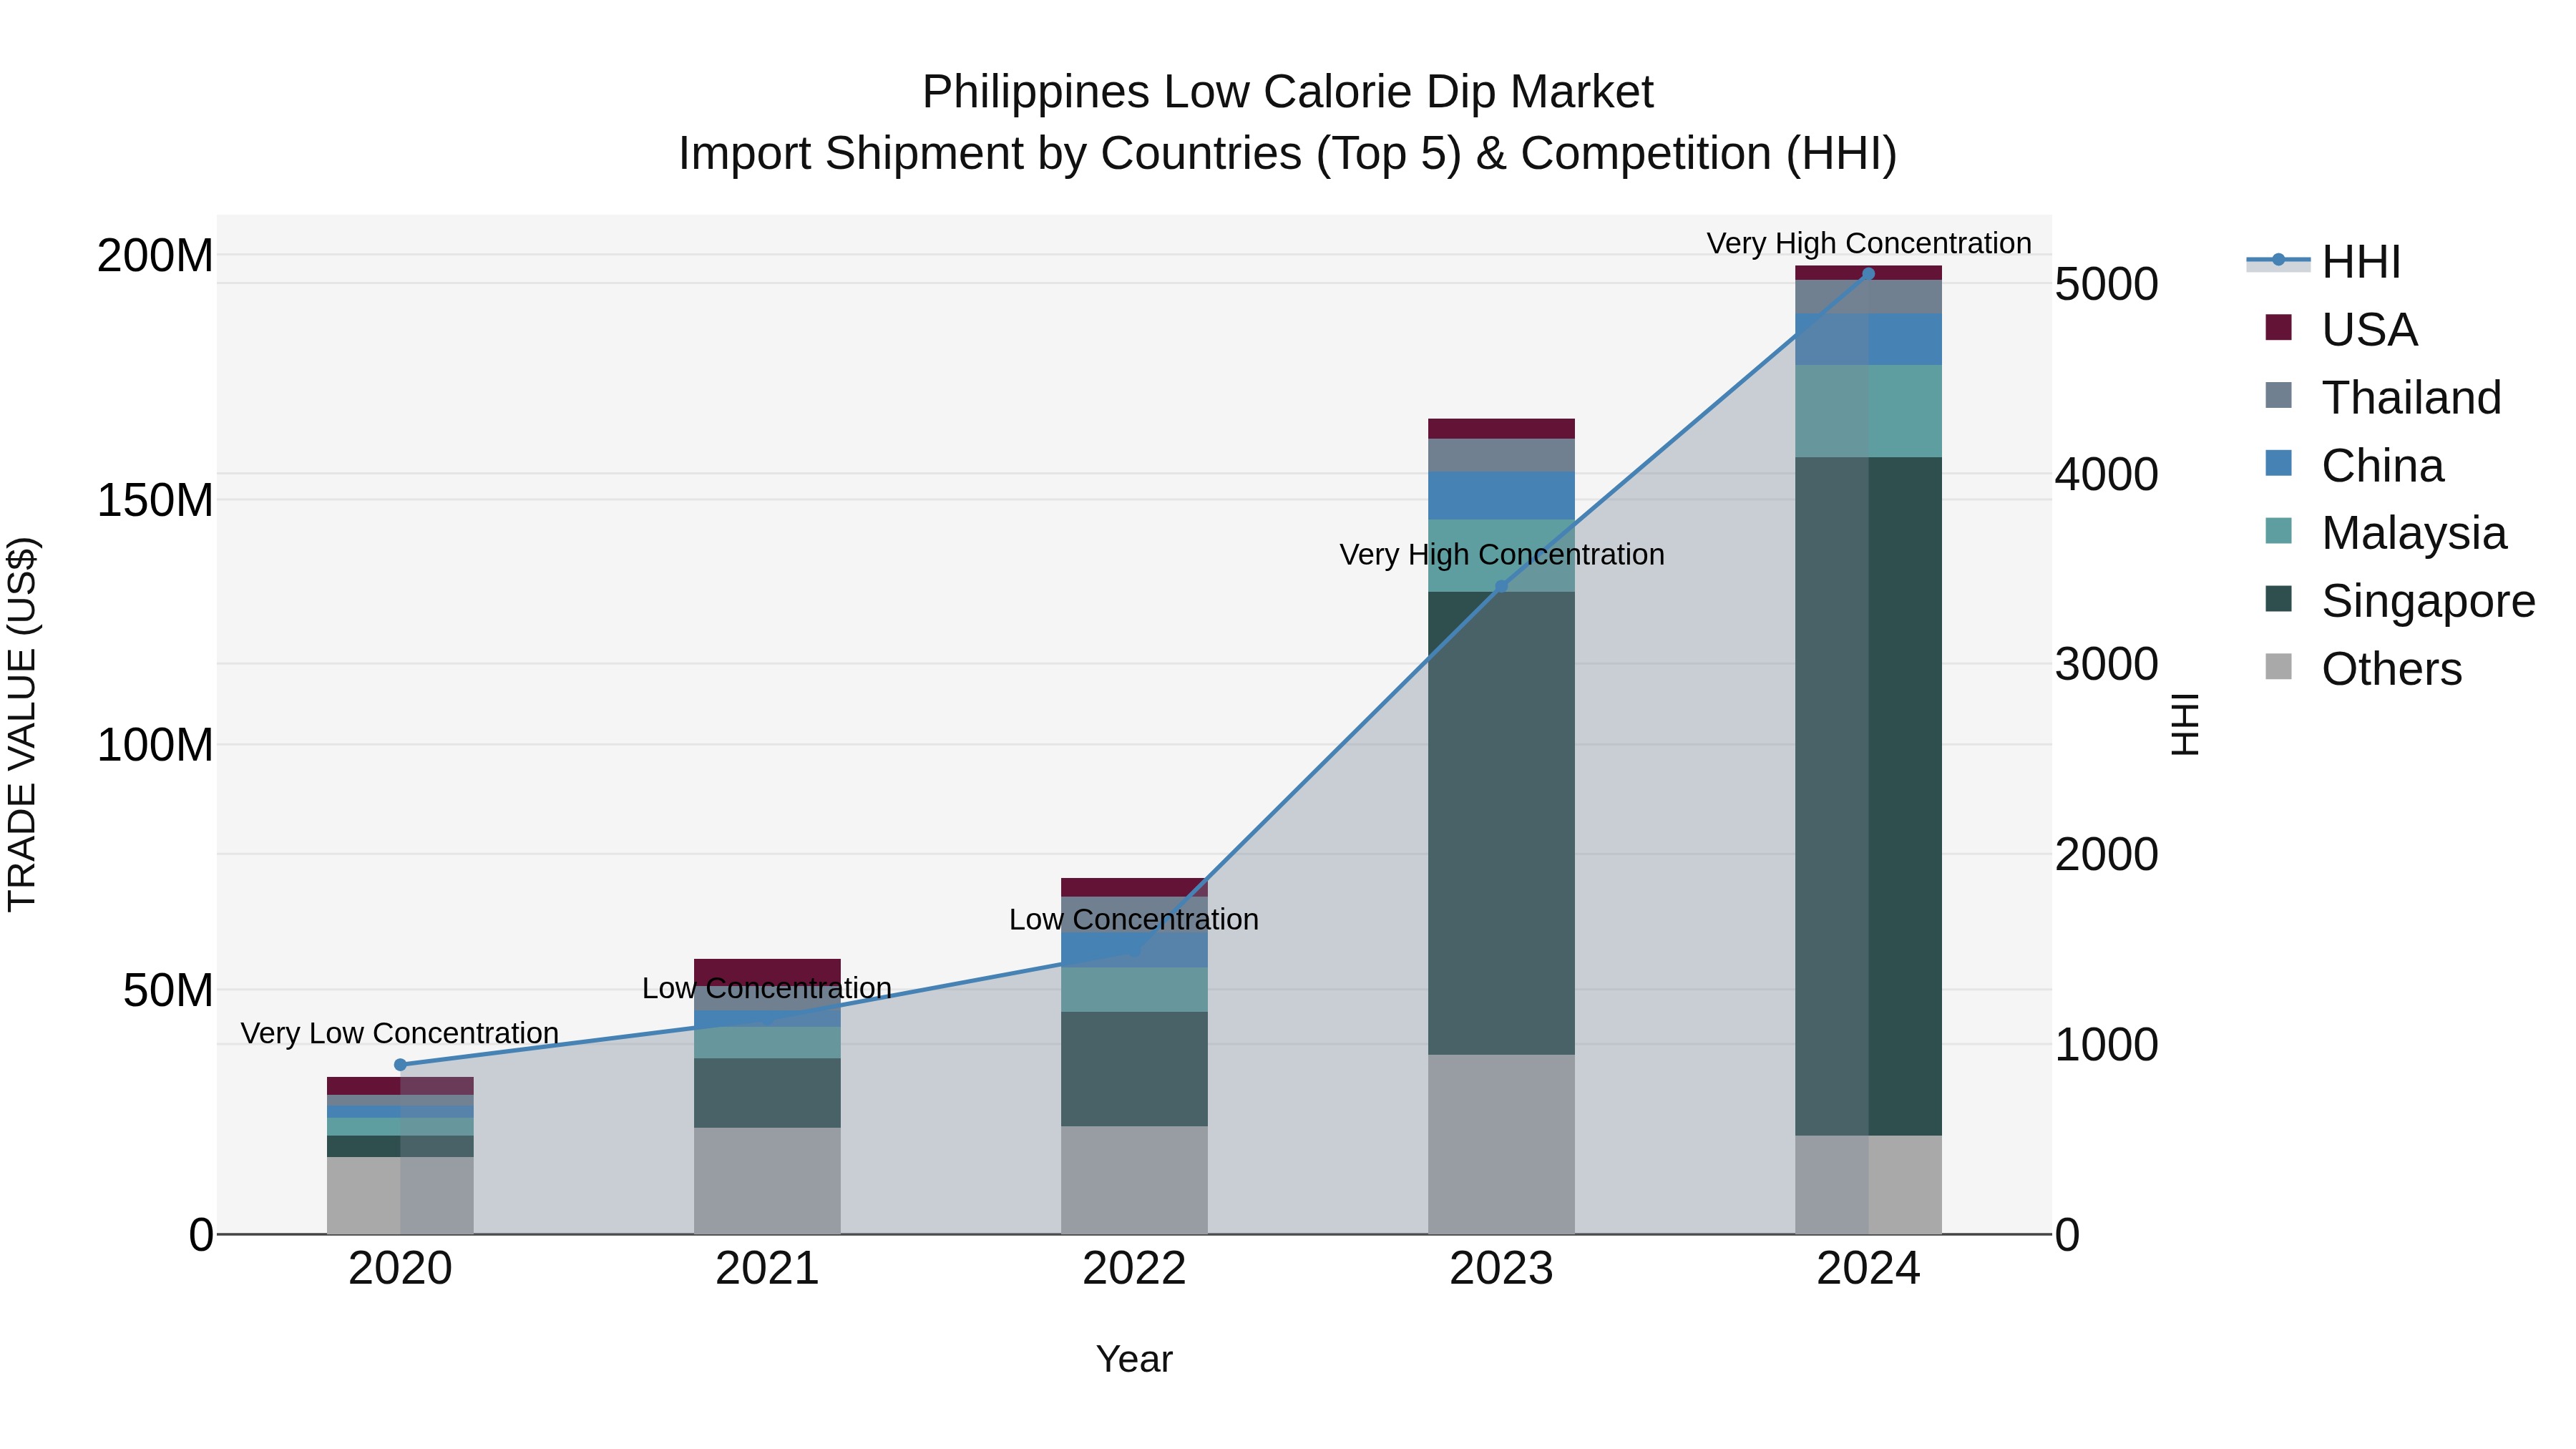Click the 2024 HHI data point
The width and height of the screenshot is (2576, 1449).
(x=1868, y=273)
